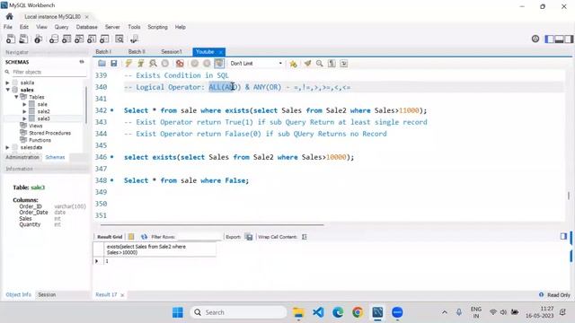Click the Filter Rows input field
575x323 pixels.
[x=199, y=237]
